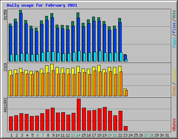Screen dimensions: 178x139
Task: Click the 4911993 KBytes axis value
Action: coord(5,105)
